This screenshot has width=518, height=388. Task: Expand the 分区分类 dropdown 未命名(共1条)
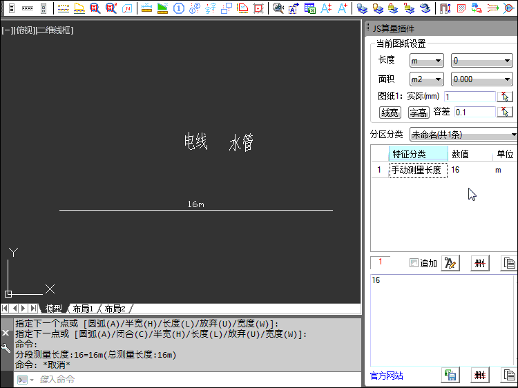(x=463, y=134)
